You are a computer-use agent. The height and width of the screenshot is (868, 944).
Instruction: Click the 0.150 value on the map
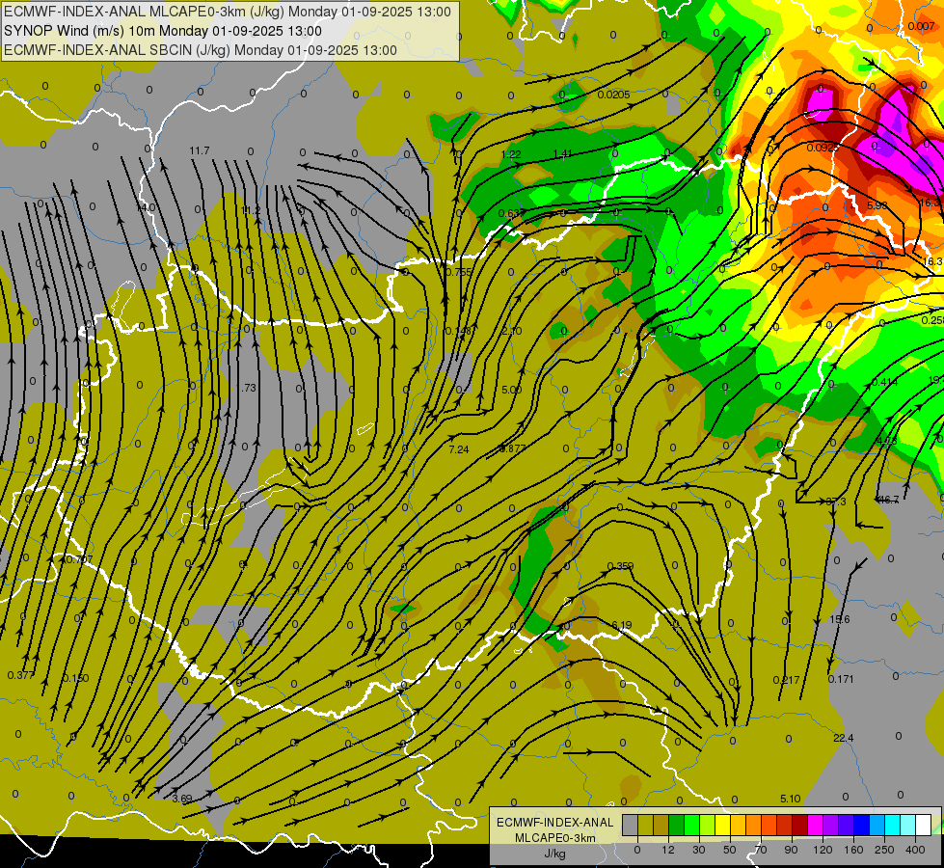pyautogui.click(x=75, y=678)
